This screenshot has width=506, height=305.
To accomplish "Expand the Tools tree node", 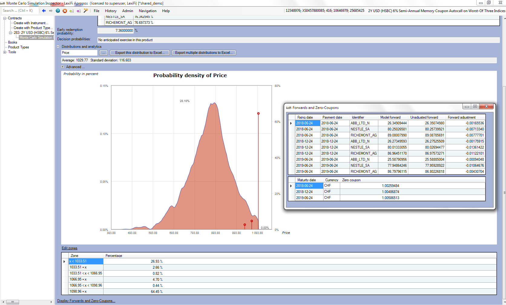I will tap(5, 52).
